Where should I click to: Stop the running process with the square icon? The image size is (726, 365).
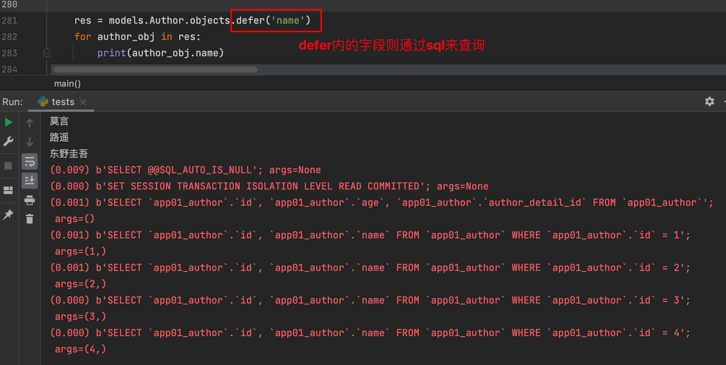click(8, 165)
